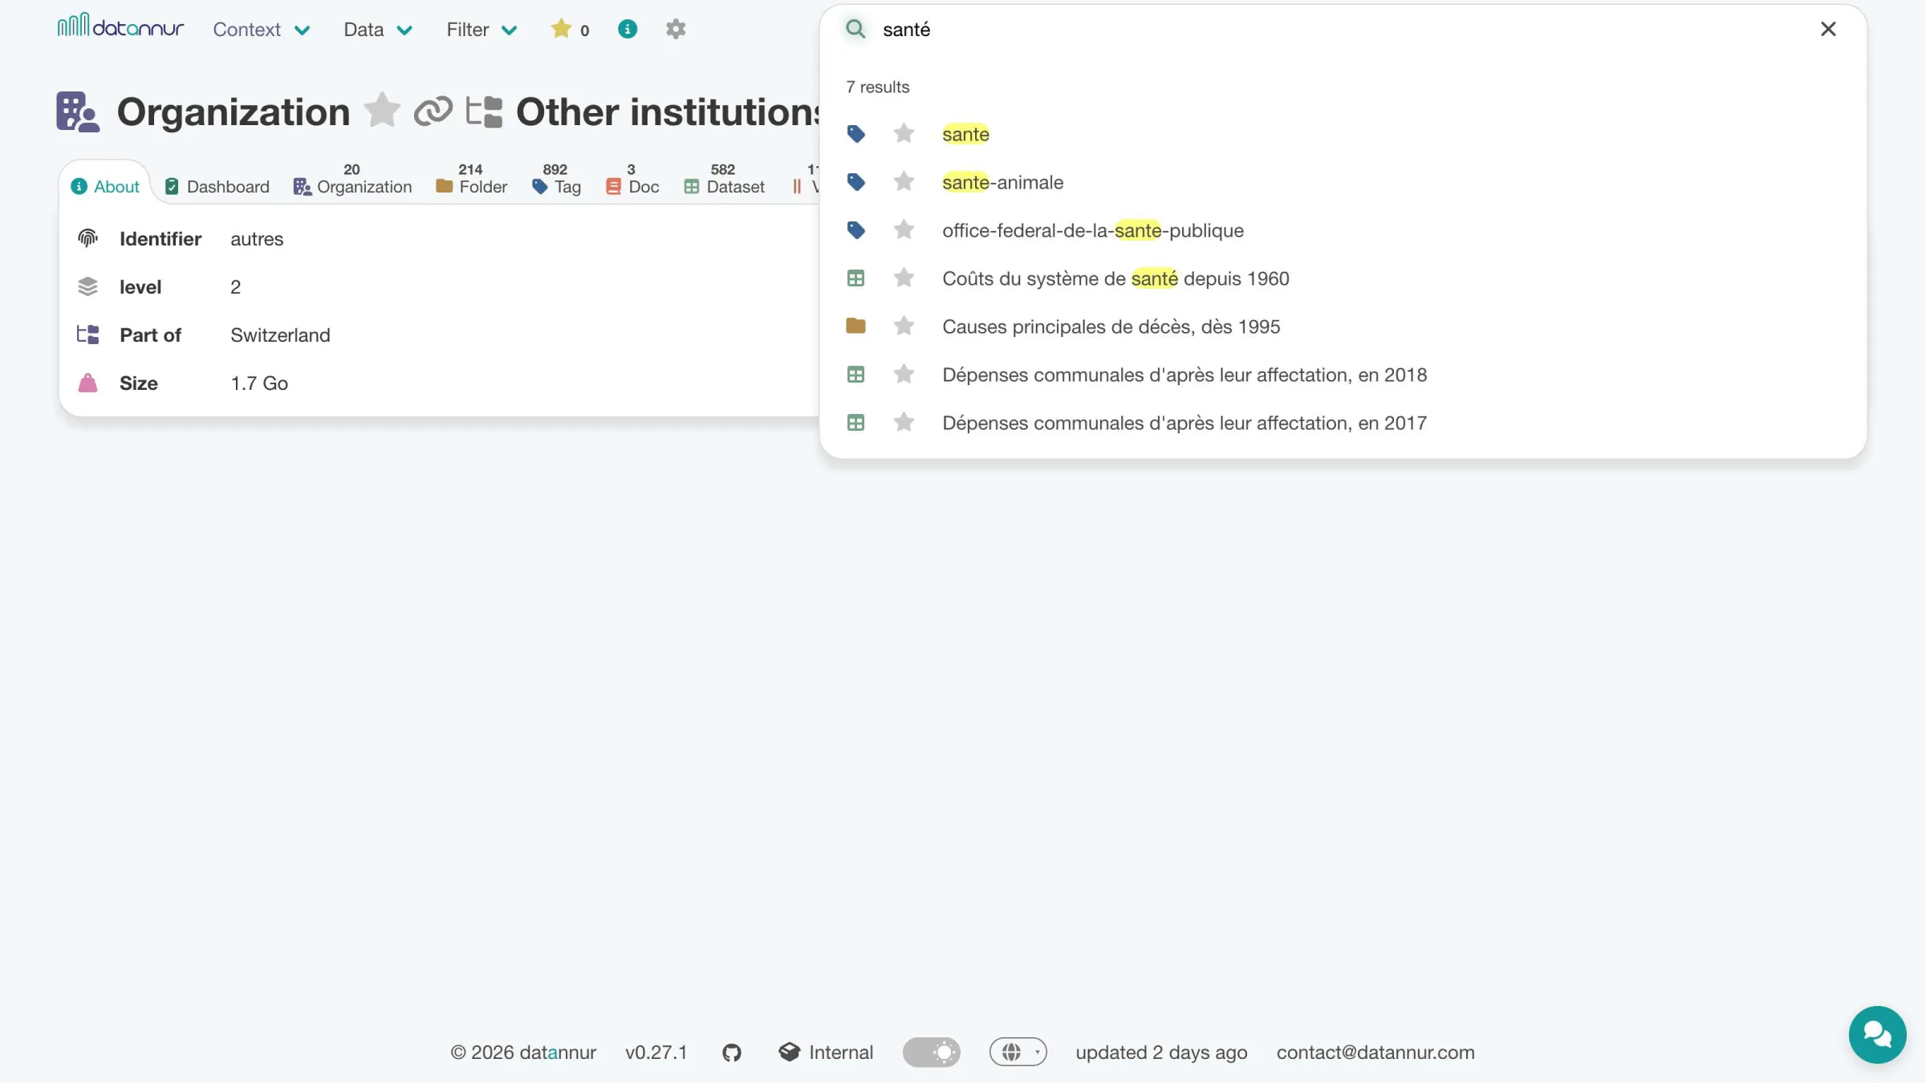Expand the Data menu
The height and width of the screenshot is (1083, 1926).
point(377,30)
